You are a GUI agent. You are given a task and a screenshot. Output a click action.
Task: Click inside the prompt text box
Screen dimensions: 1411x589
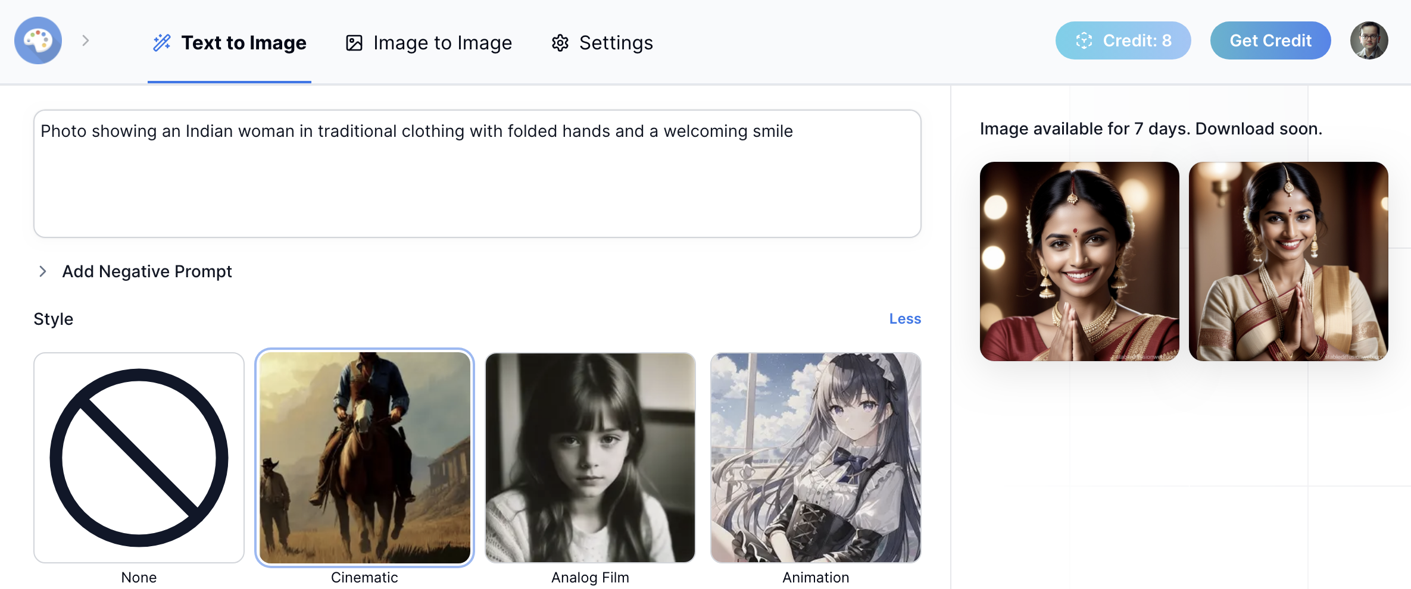(477, 174)
